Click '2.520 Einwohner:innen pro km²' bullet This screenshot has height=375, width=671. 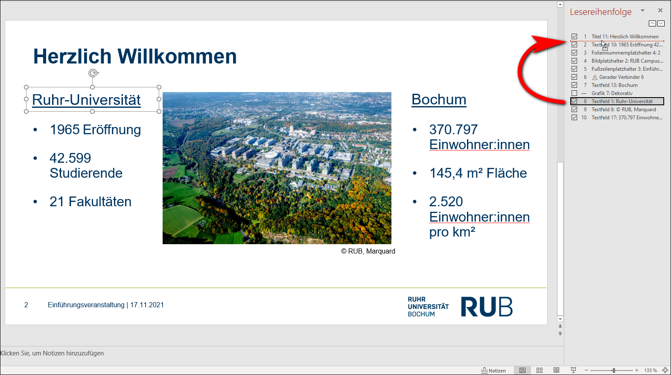479,216
